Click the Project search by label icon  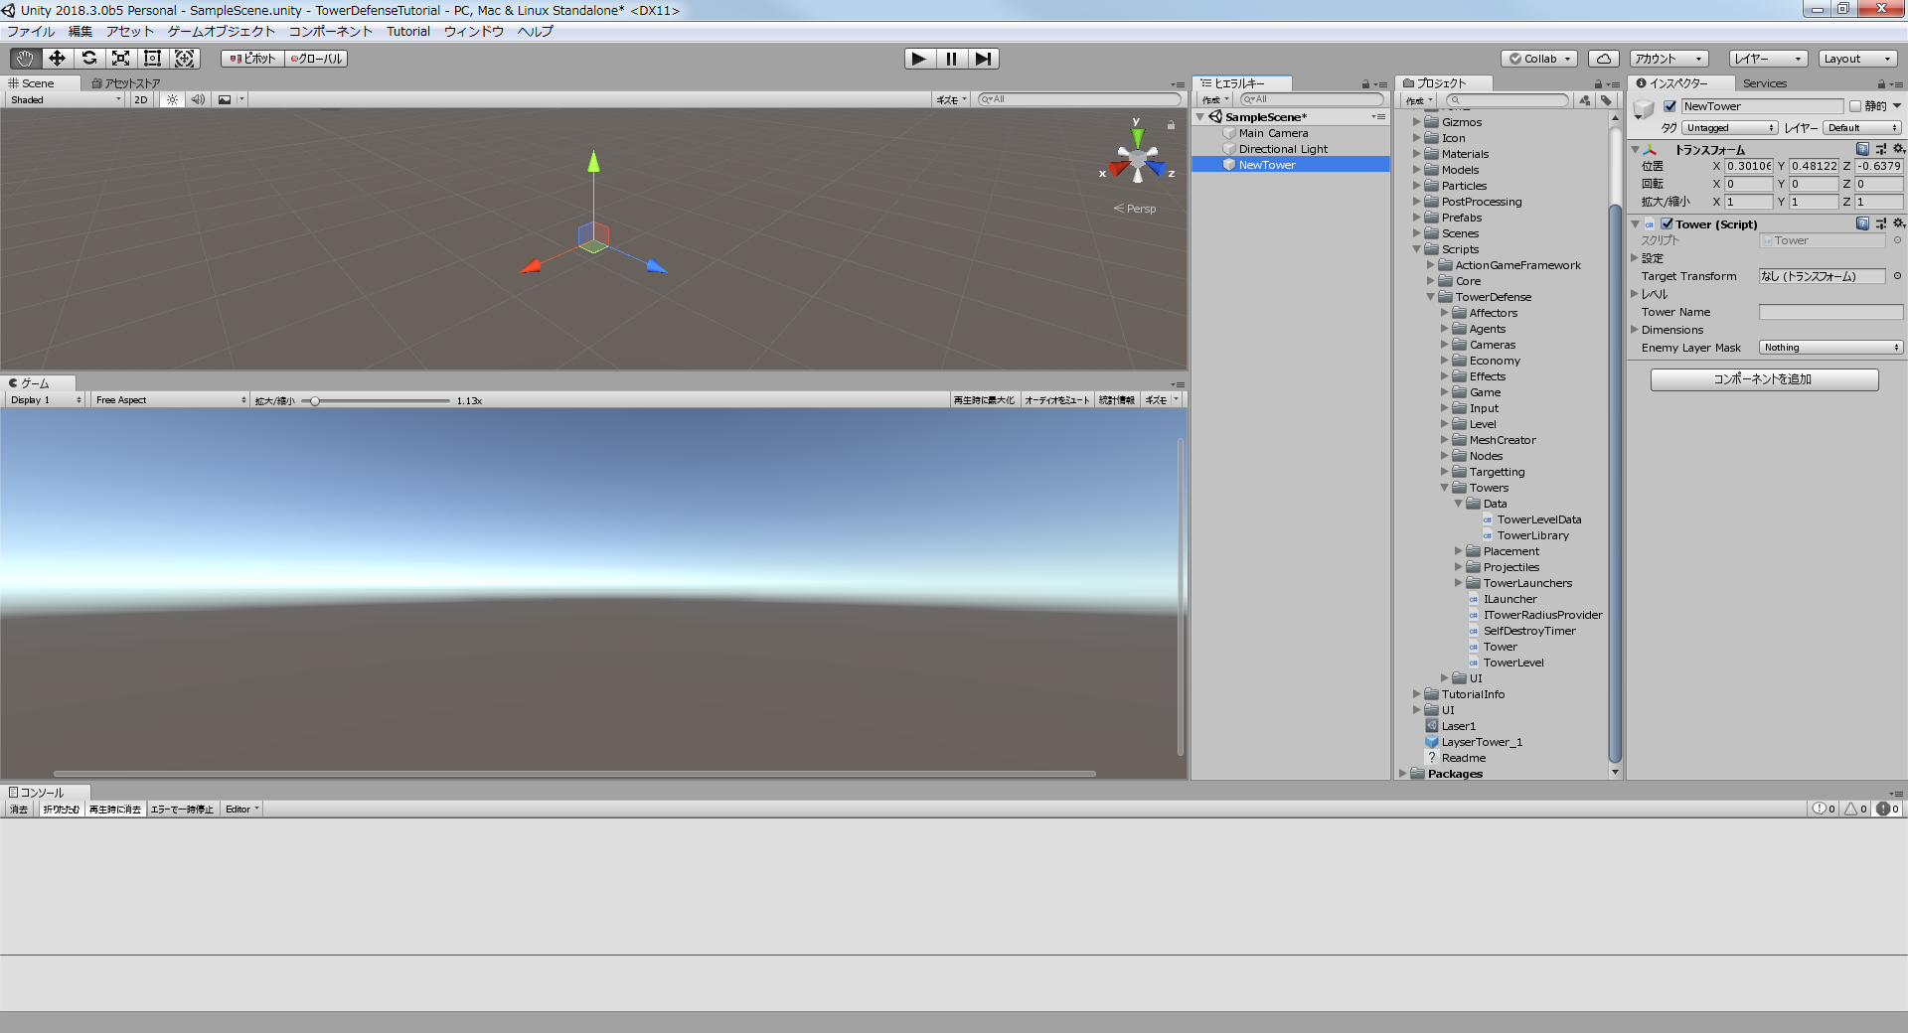[1605, 100]
